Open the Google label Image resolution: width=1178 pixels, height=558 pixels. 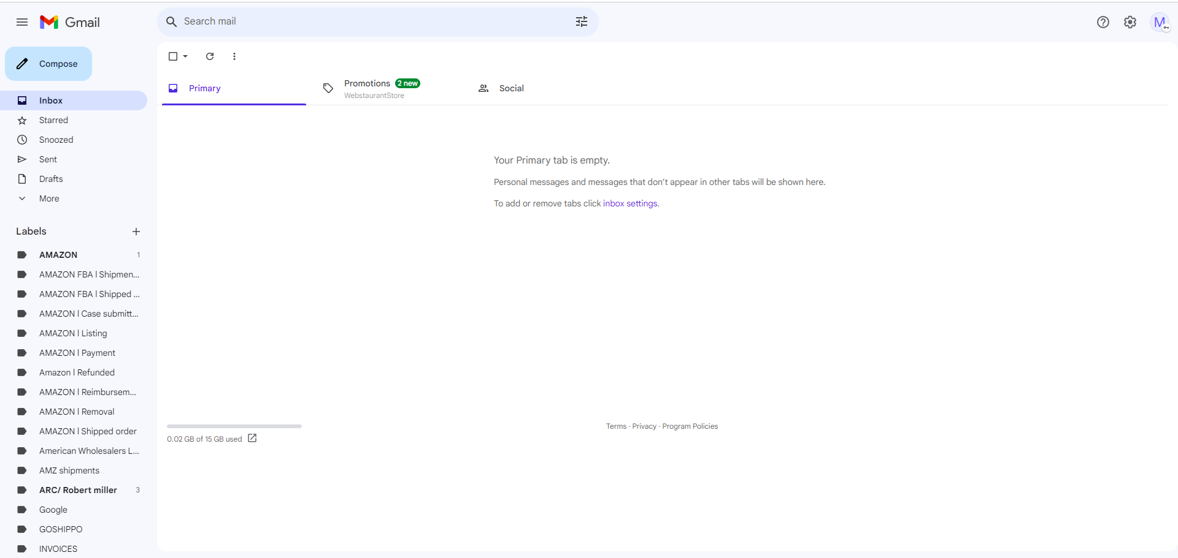pos(74,510)
